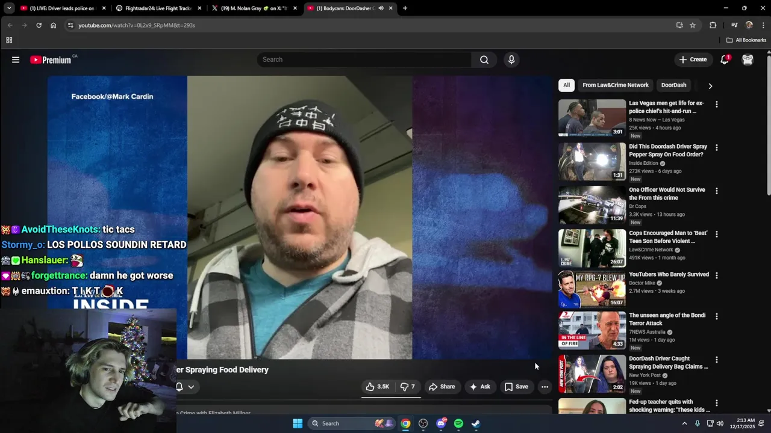This screenshot has width=771, height=433.
Task: Close the Flightradar24 tab
Action: coord(199,8)
